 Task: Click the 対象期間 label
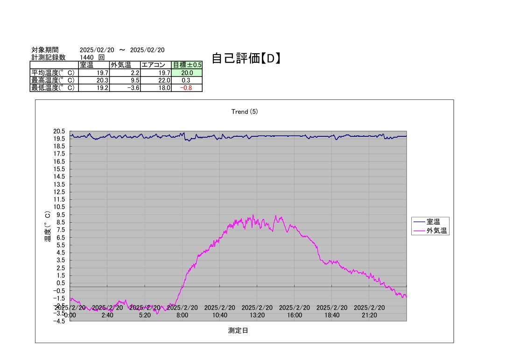pyautogui.click(x=45, y=50)
